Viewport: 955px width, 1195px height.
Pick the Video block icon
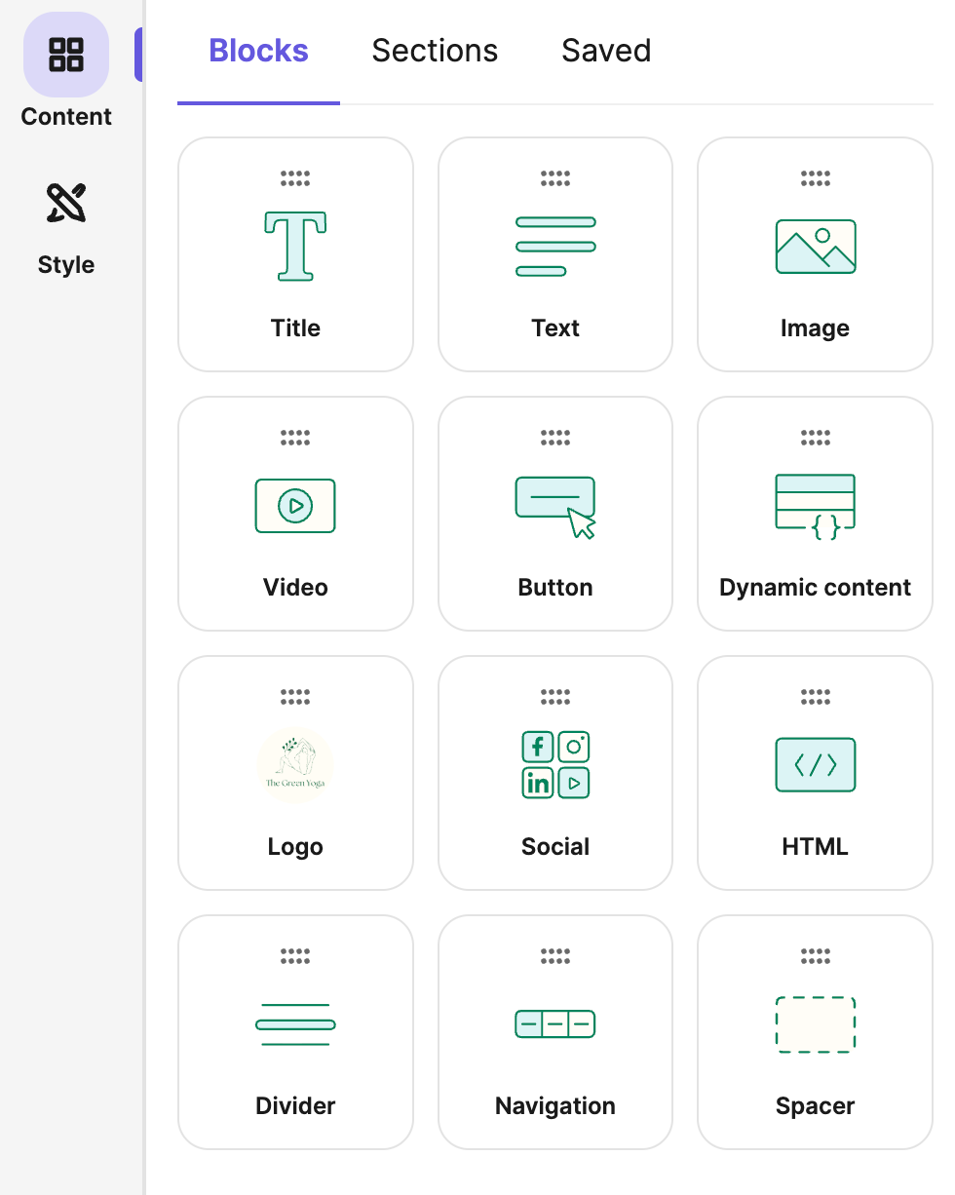tap(295, 506)
